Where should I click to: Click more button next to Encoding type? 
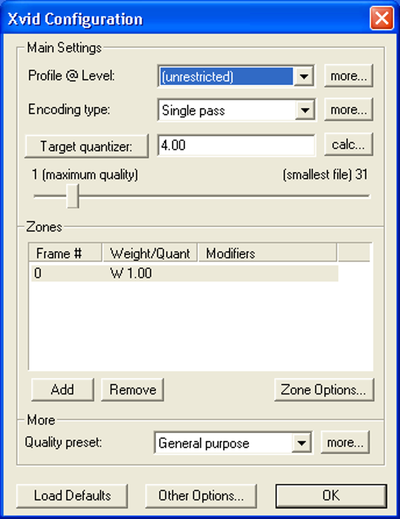(x=348, y=110)
